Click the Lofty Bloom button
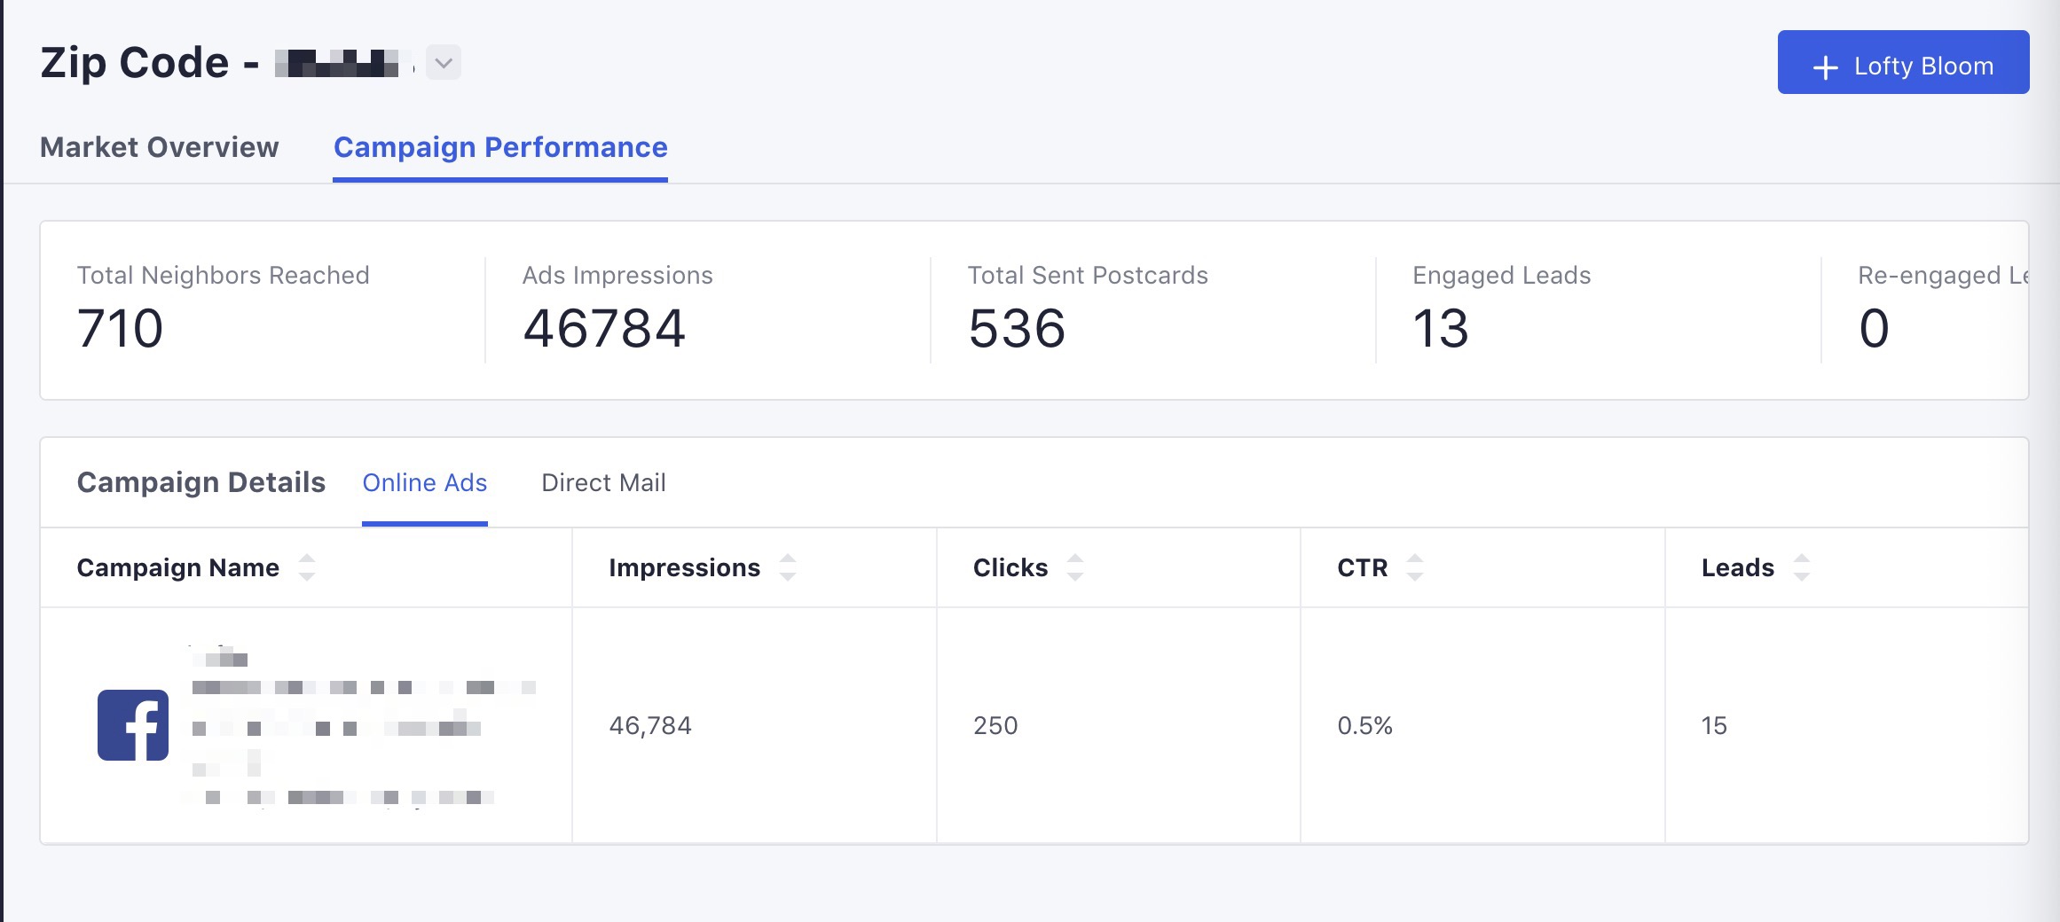The height and width of the screenshot is (922, 2060). tap(1903, 63)
